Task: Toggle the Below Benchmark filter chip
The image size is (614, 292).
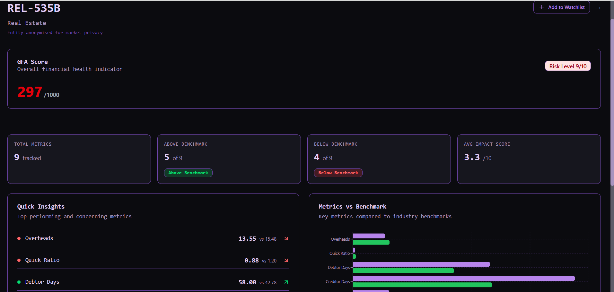Action: pyautogui.click(x=338, y=173)
